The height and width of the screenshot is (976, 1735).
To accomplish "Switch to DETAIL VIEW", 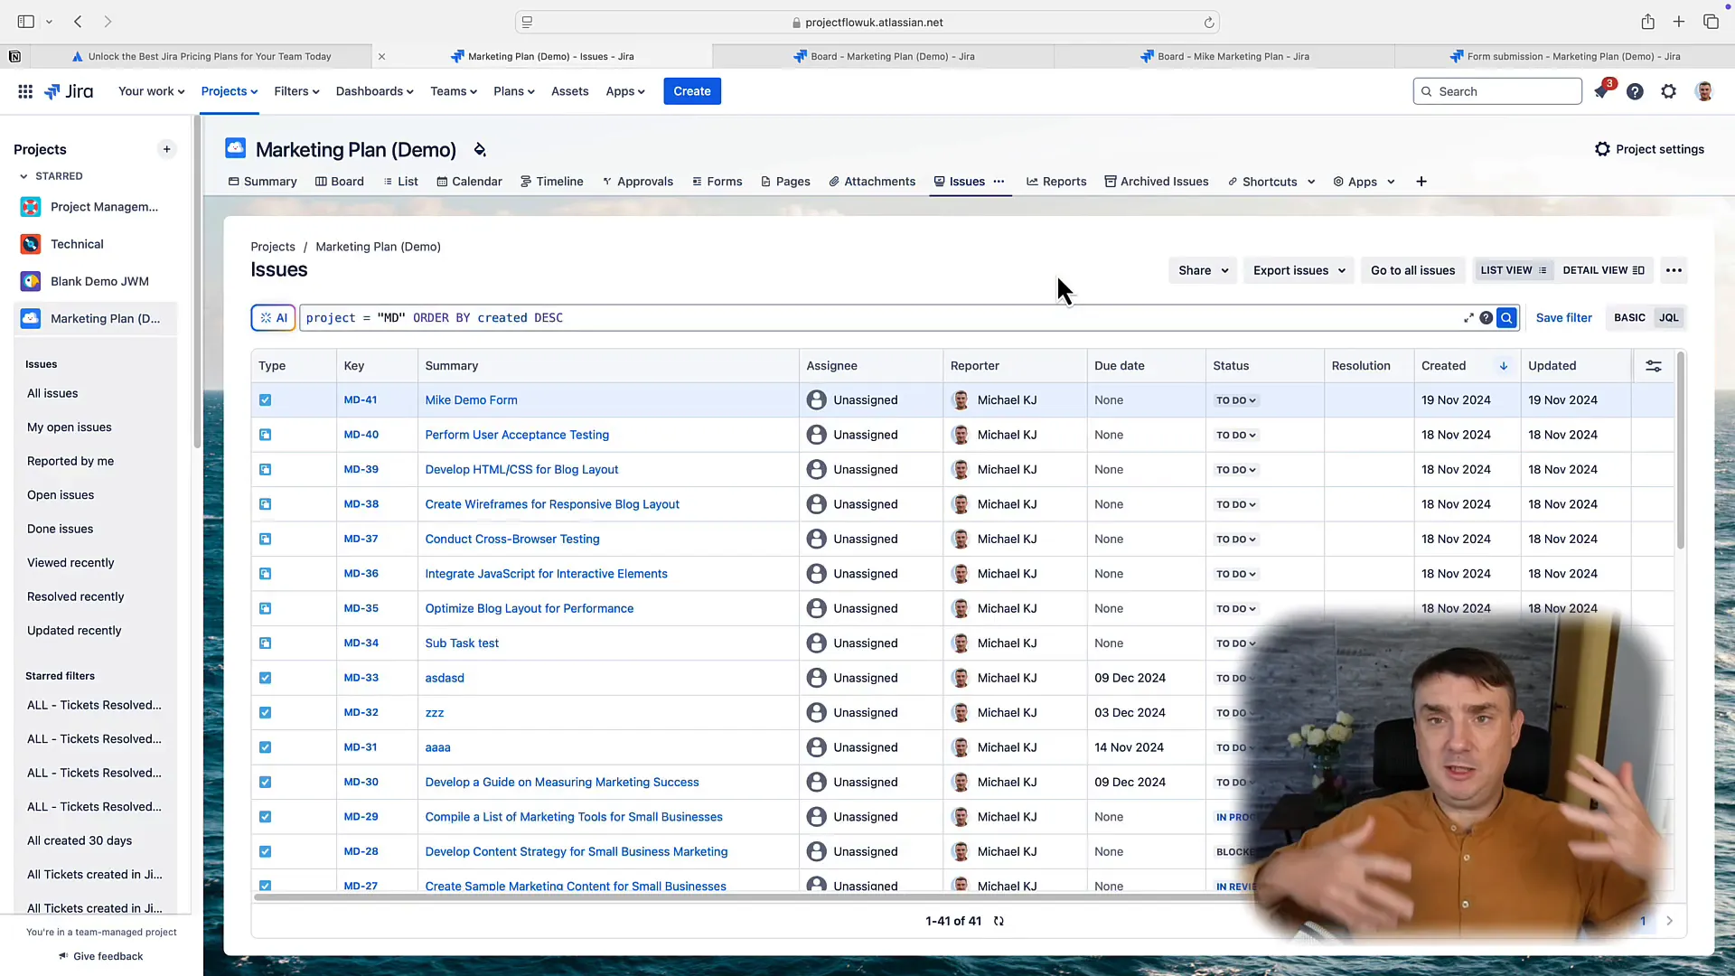I will click(1603, 270).
